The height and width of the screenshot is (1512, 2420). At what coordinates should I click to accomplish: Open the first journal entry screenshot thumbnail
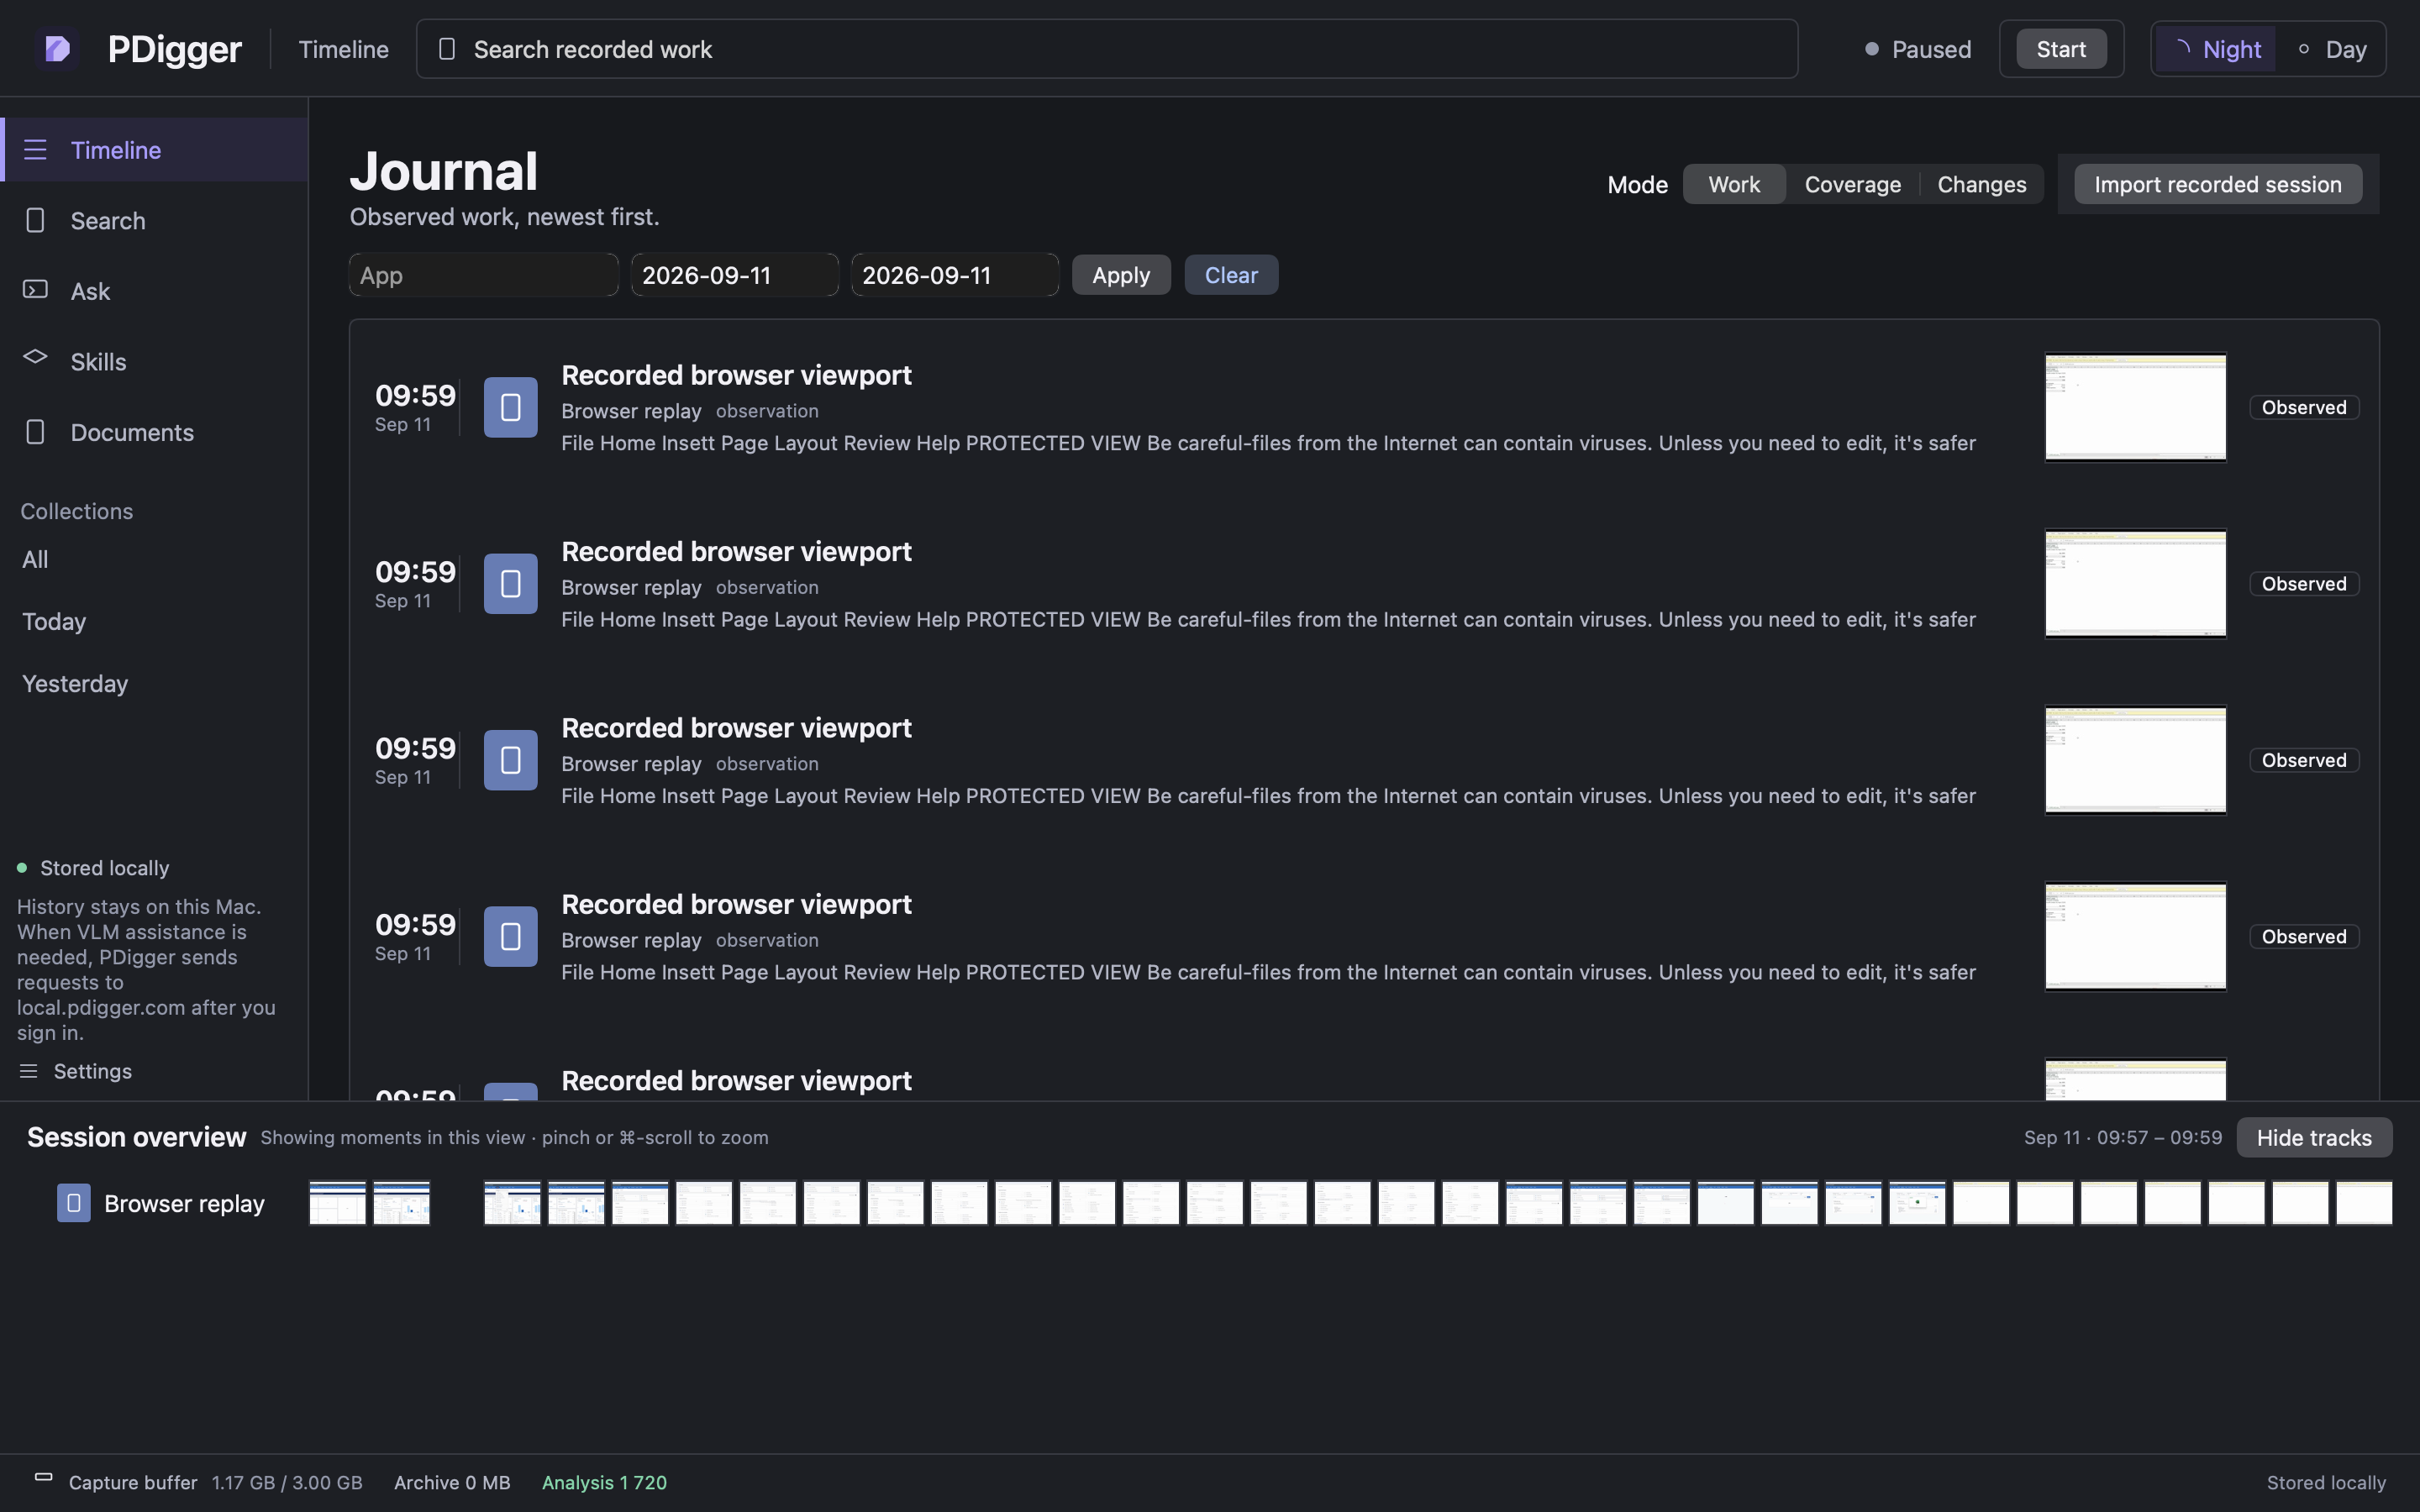[2135, 407]
